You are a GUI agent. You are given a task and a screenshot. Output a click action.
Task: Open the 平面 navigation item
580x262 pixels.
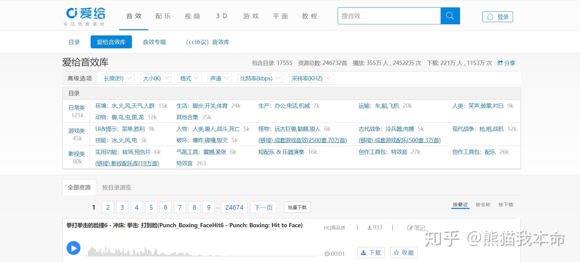[280, 16]
